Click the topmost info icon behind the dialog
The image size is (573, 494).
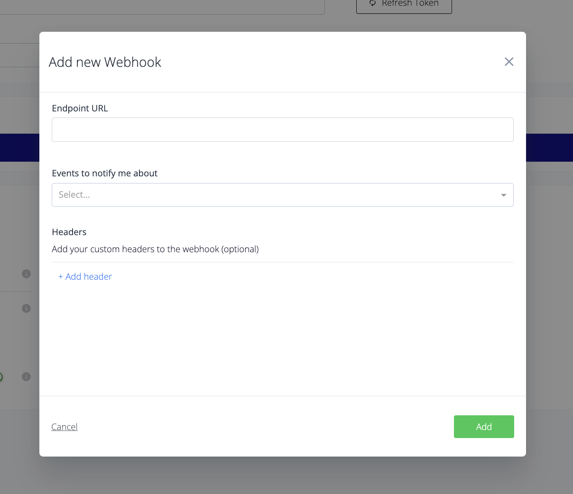coord(27,274)
